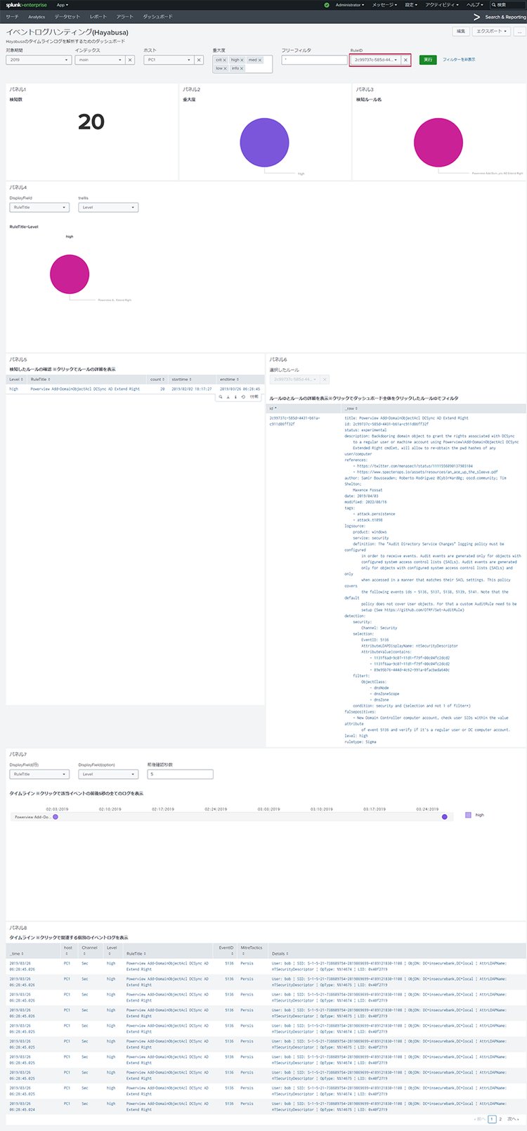This screenshot has height=1131, width=527.
Task: Go to the ダッシュボード tab
Action: [x=157, y=16]
